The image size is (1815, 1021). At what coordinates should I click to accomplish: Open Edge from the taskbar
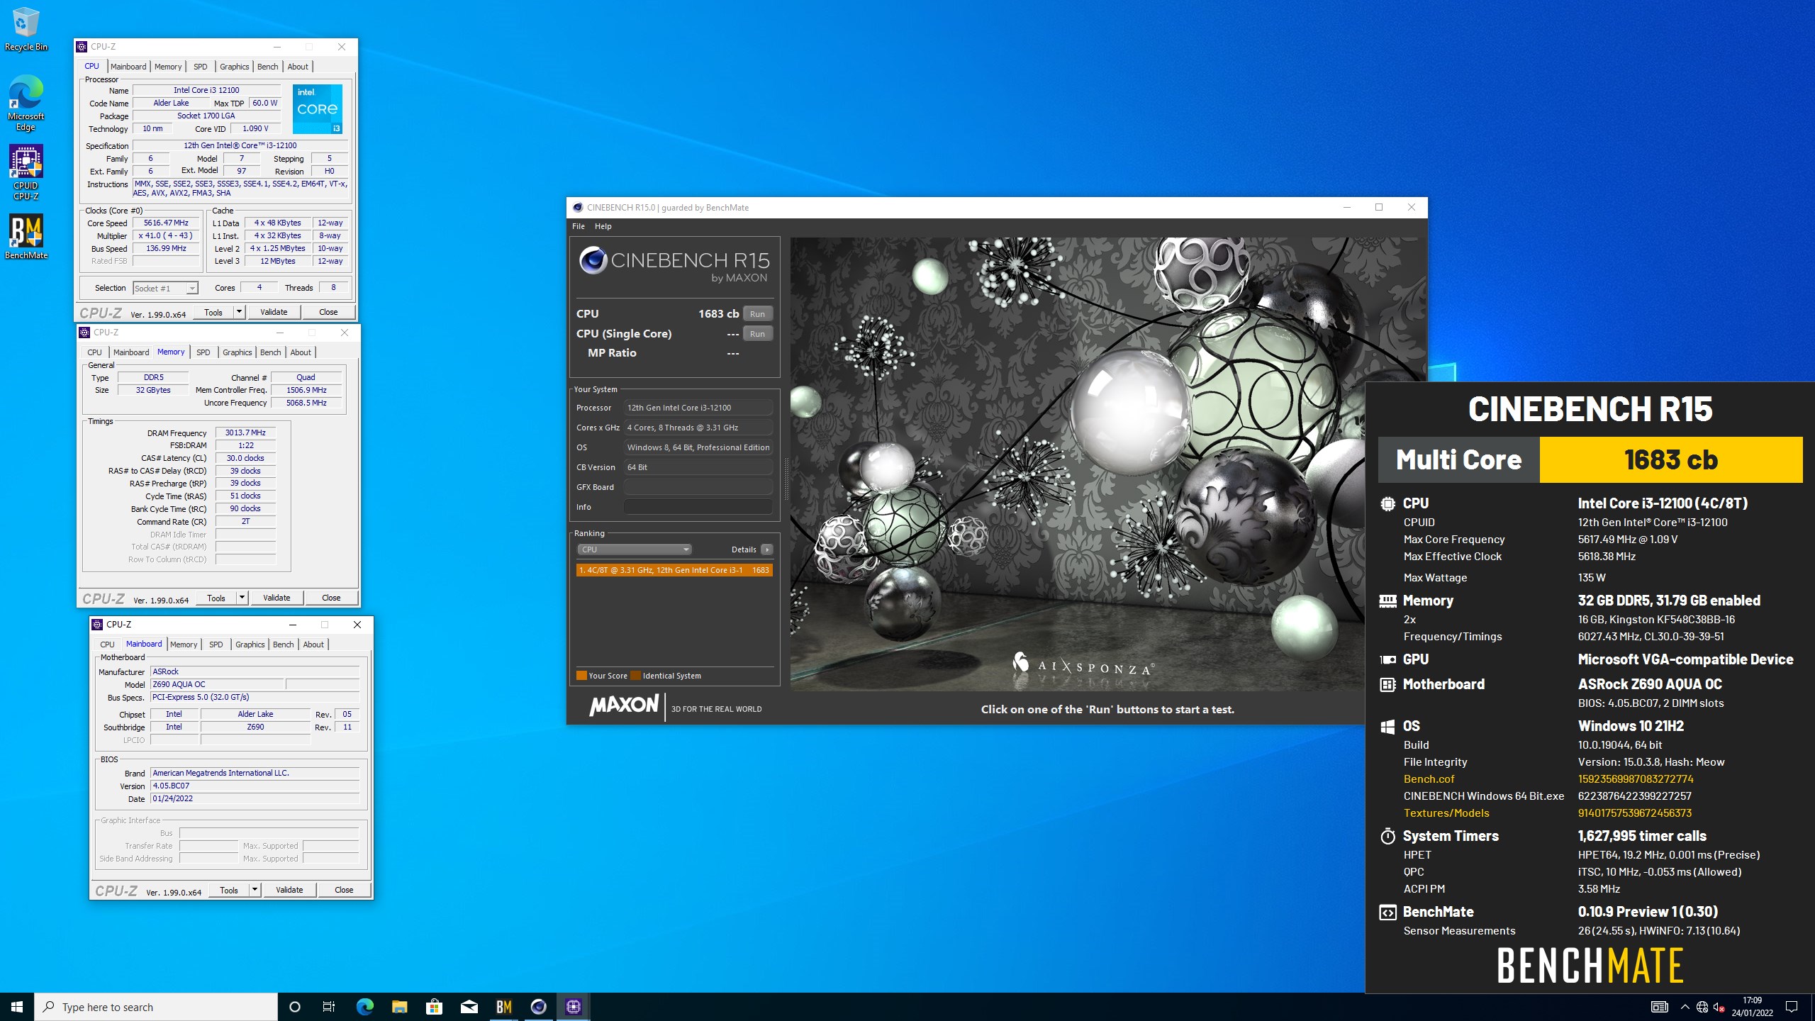click(364, 1007)
